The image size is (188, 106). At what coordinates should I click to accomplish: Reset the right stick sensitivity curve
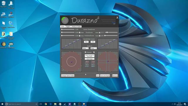click(x=93, y=42)
